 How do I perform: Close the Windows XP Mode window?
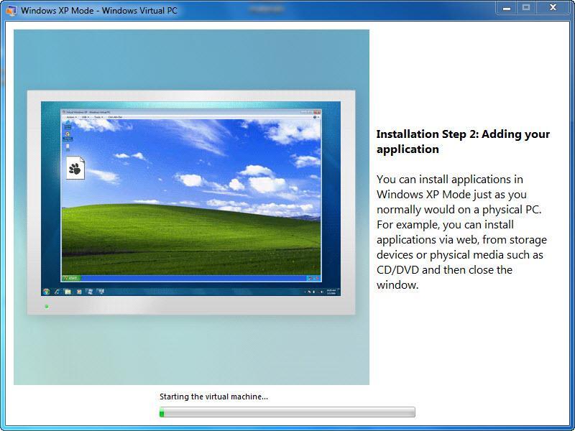(553, 8)
